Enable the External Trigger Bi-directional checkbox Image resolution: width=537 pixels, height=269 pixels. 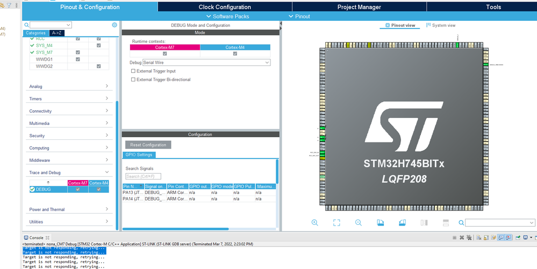133,79
